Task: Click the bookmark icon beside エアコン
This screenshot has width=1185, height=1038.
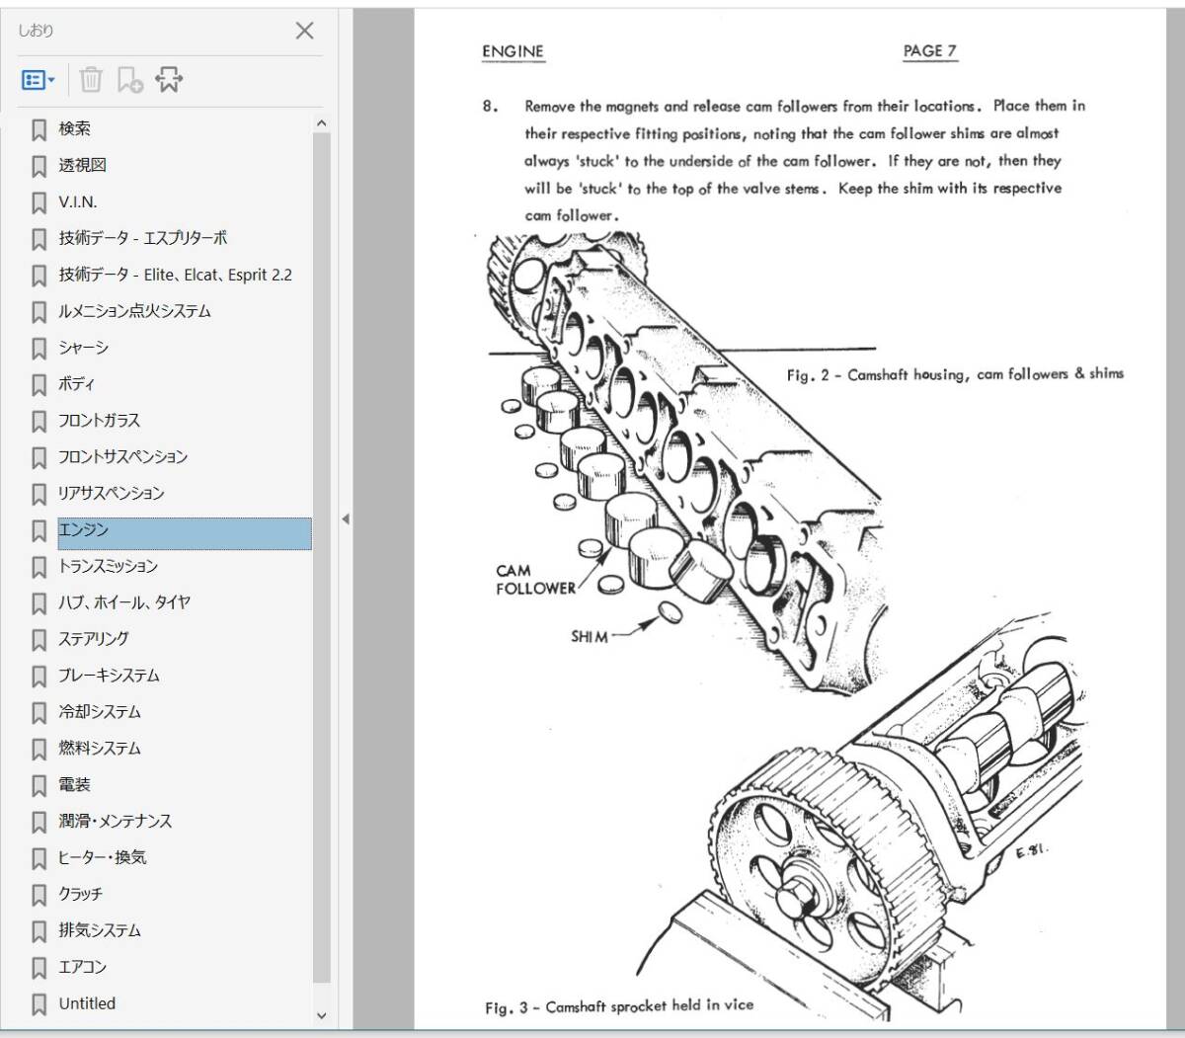Action: 39,969
